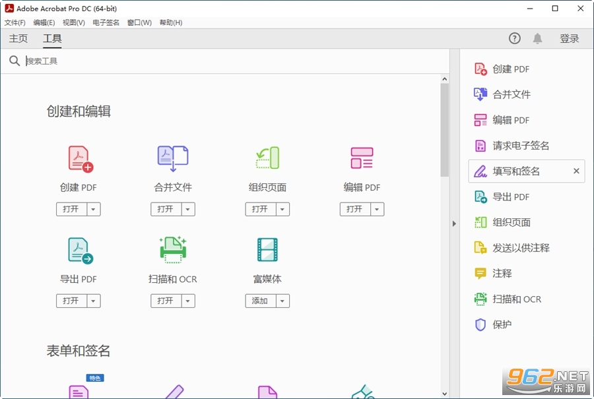Select 合并文件 icon in right sidebar
The image size is (594, 399).
pyautogui.click(x=480, y=94)
